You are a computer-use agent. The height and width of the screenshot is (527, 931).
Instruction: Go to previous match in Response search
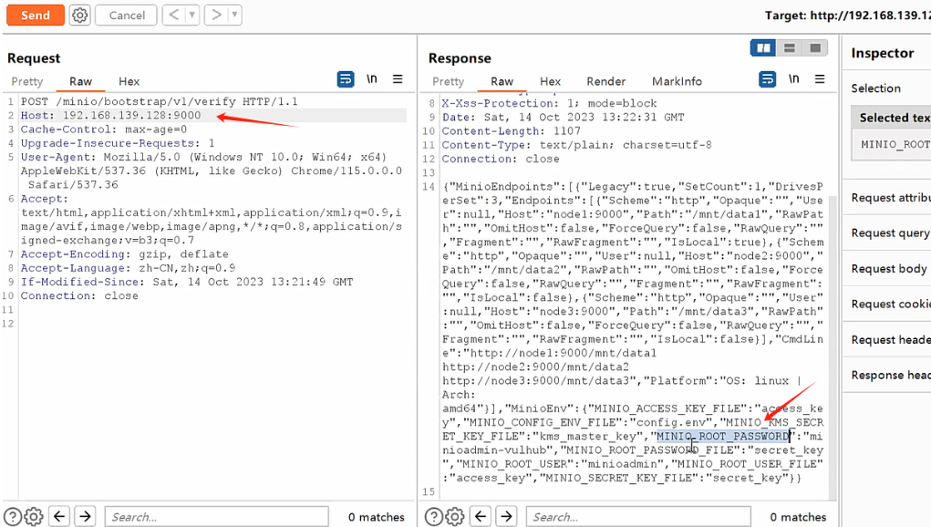[481, 516]
